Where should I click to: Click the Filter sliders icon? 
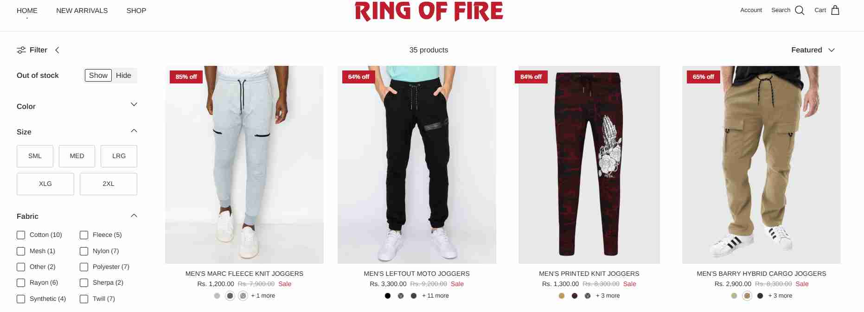(x=21, y=50)
